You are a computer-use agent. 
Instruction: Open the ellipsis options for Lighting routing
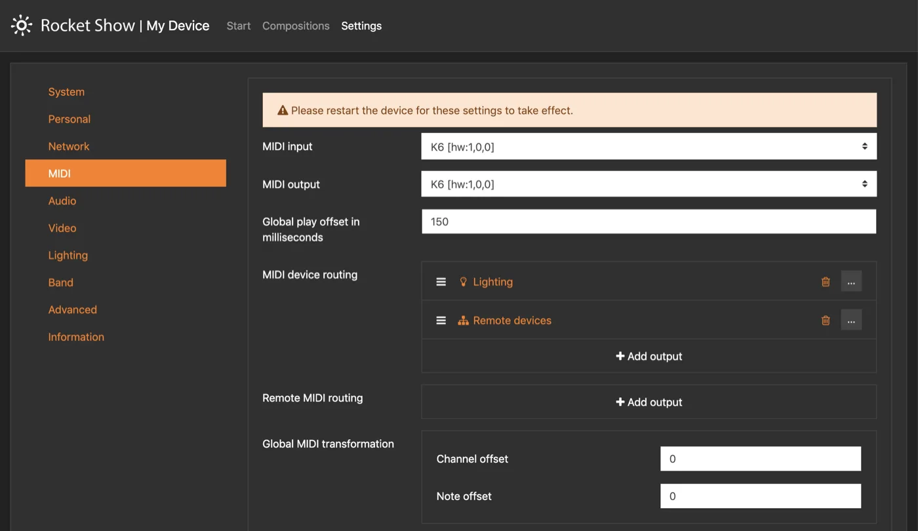[851, 282]
